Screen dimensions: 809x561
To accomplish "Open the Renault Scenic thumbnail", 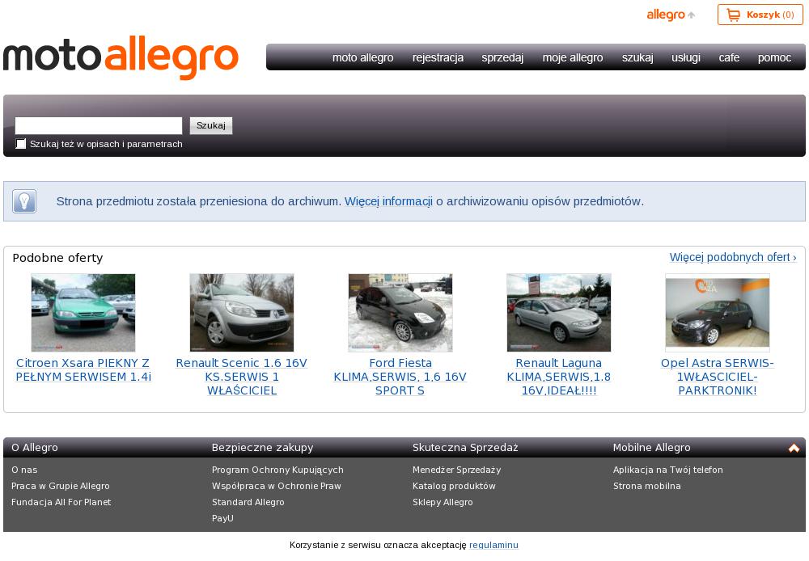I will 241,313.
